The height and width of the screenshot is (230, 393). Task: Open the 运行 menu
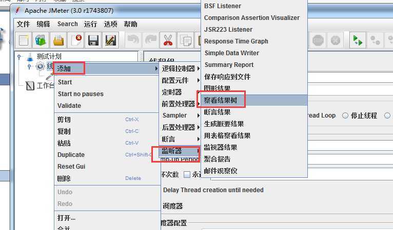90,24
